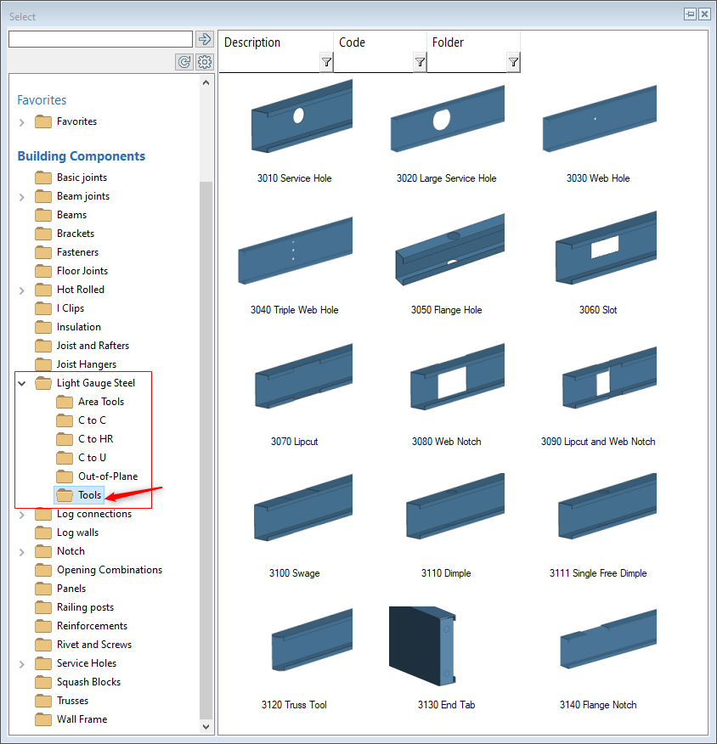Click the refresh icon in search panel
The image size is (717, 744).
183,62
